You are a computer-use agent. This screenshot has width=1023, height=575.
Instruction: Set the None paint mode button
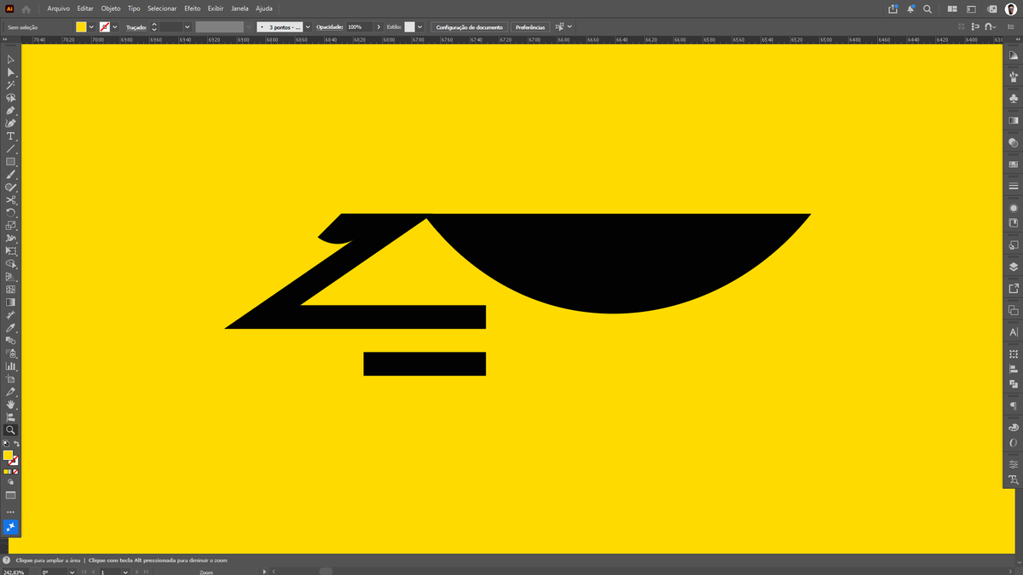click(x=16, y=471)
